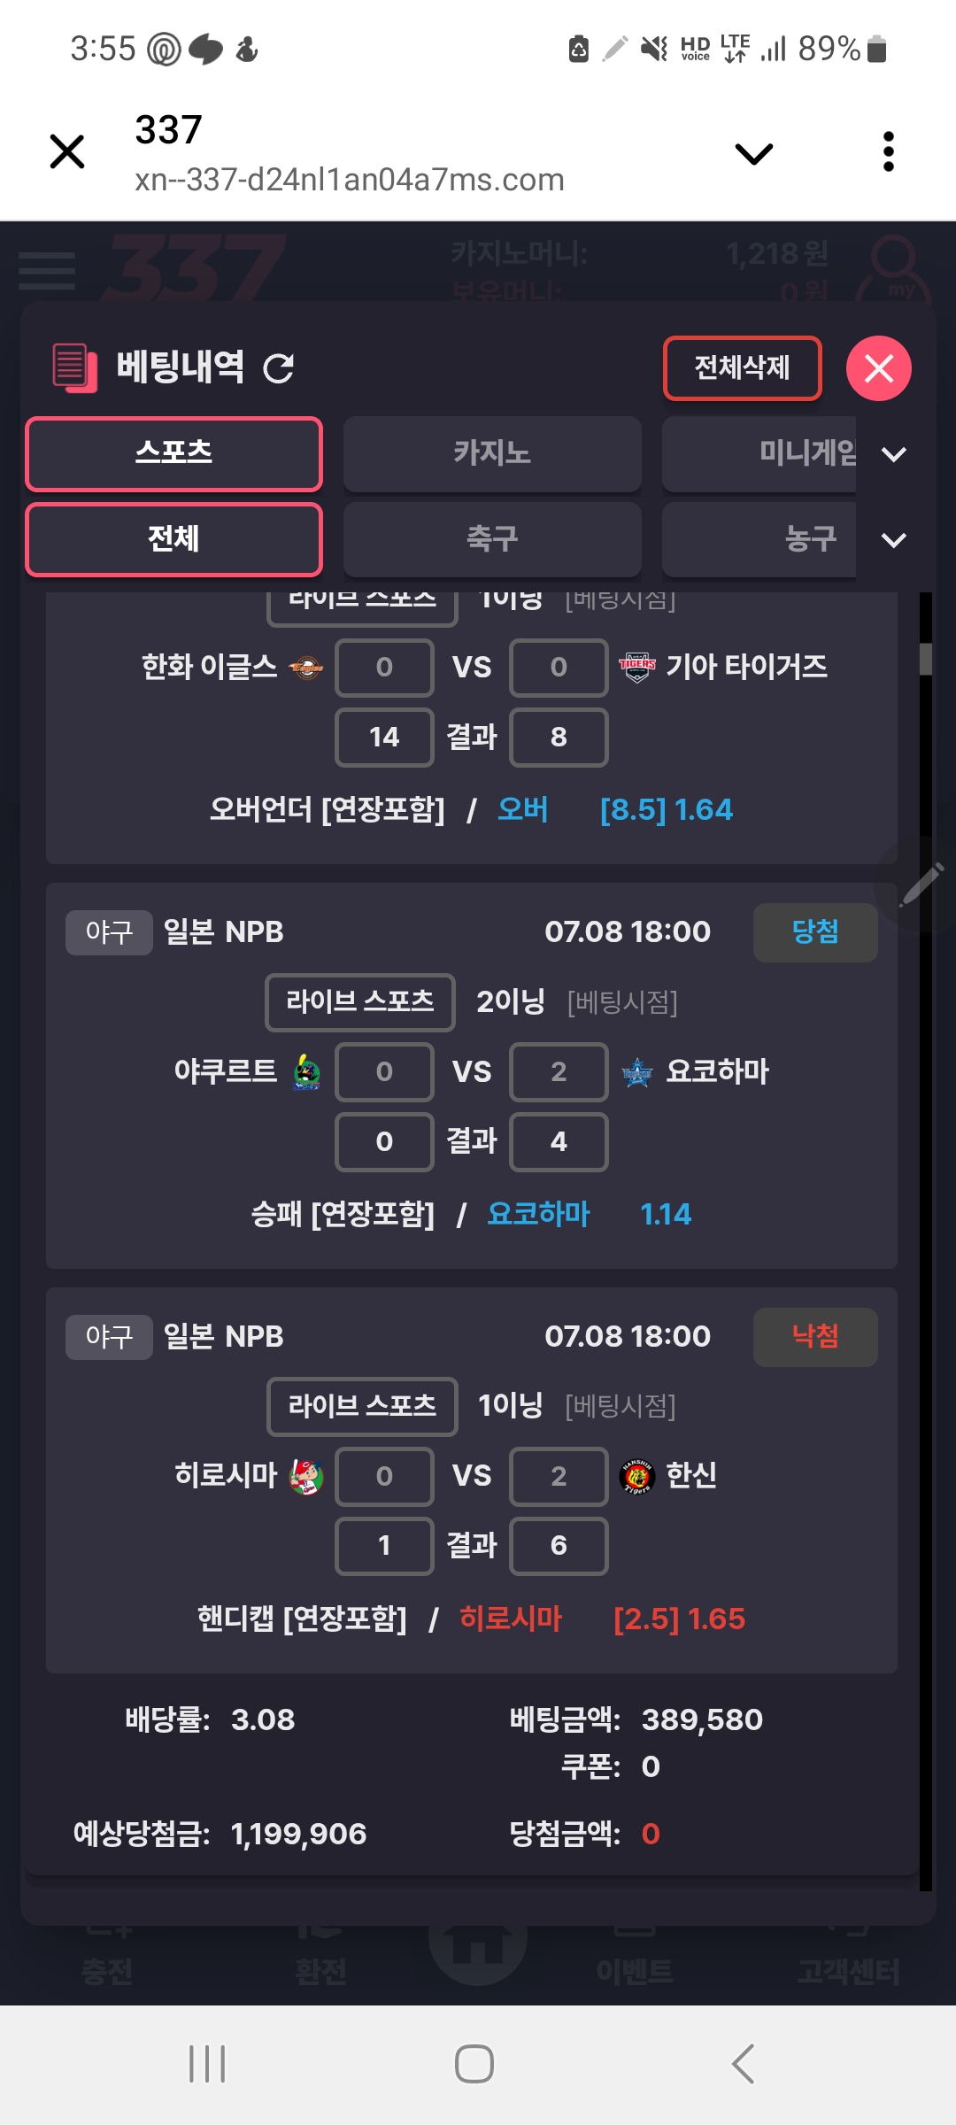Image resolution: width=956 pixels, height=2125 pixels.
Task: Close the browser tab with X icon
Action: pyautogui.click(x=67, y=151)
